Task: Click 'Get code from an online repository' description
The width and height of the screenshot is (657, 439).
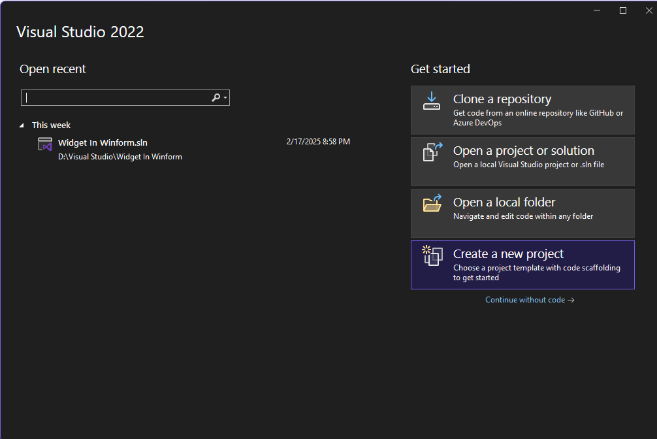Action: 538,118
